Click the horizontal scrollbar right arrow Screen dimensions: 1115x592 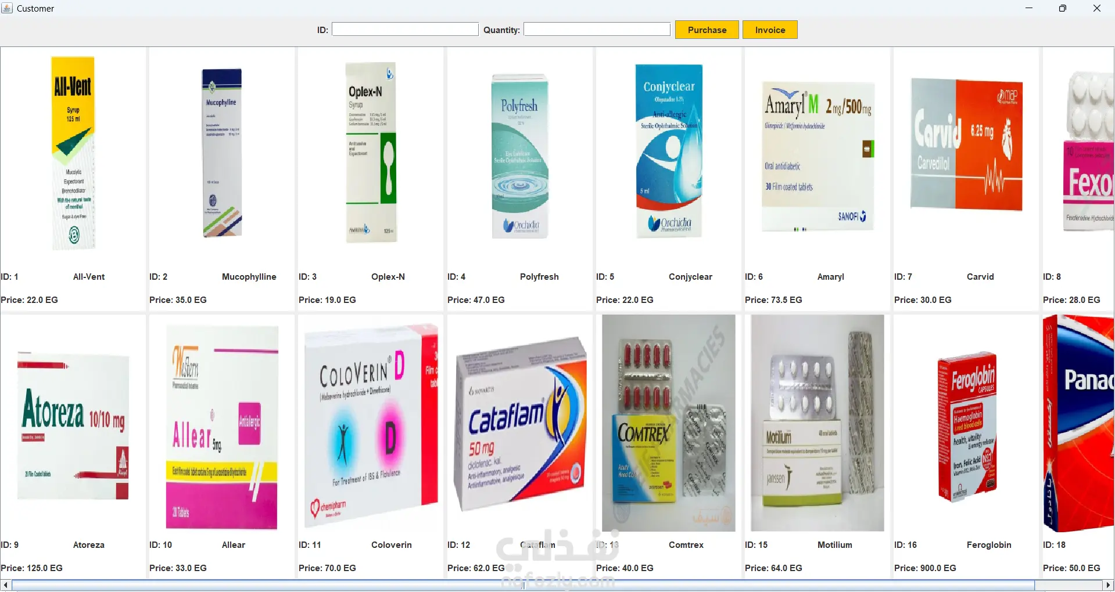pyautogui.click(x=1109, y=585)
